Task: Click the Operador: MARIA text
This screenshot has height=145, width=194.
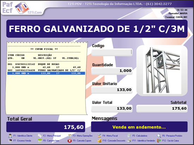Action: point(178,13)
